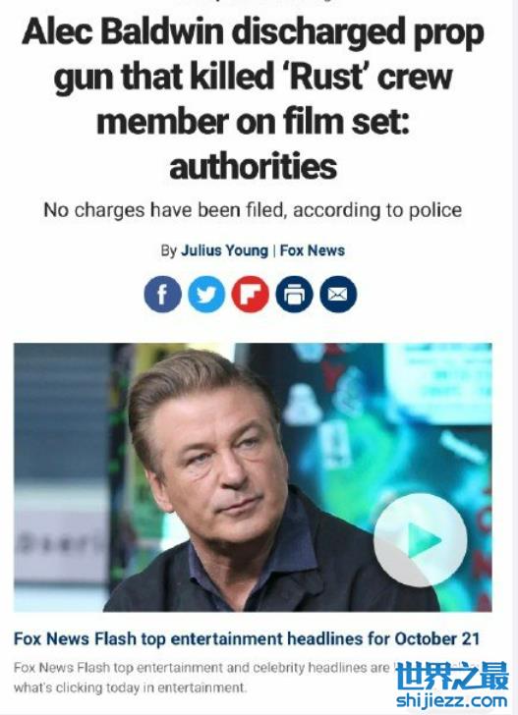This screenshot has height=715, width=518.
Task: Play the Fox News Flash video
Action: (421, 540)
